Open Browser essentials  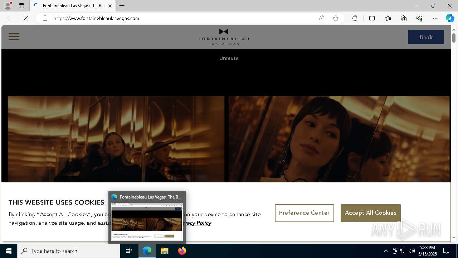pos(419,18)
